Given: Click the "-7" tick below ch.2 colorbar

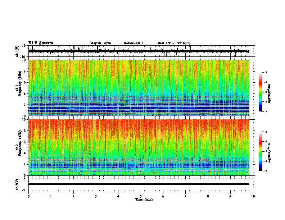Looking at the screenshot, I should (265, 171).
